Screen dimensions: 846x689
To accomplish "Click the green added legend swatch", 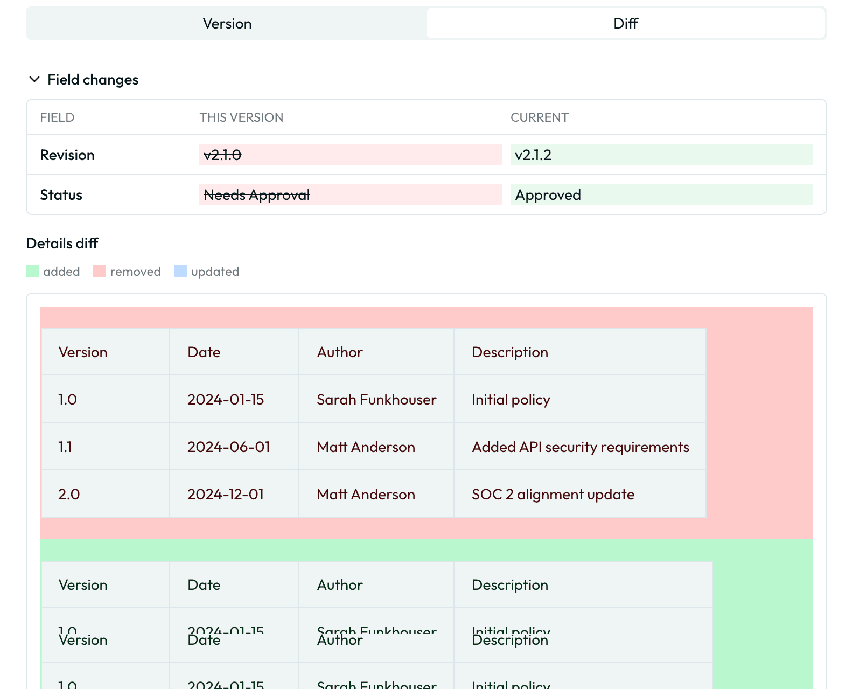I will pyautogui.click(x=32, y=271).
